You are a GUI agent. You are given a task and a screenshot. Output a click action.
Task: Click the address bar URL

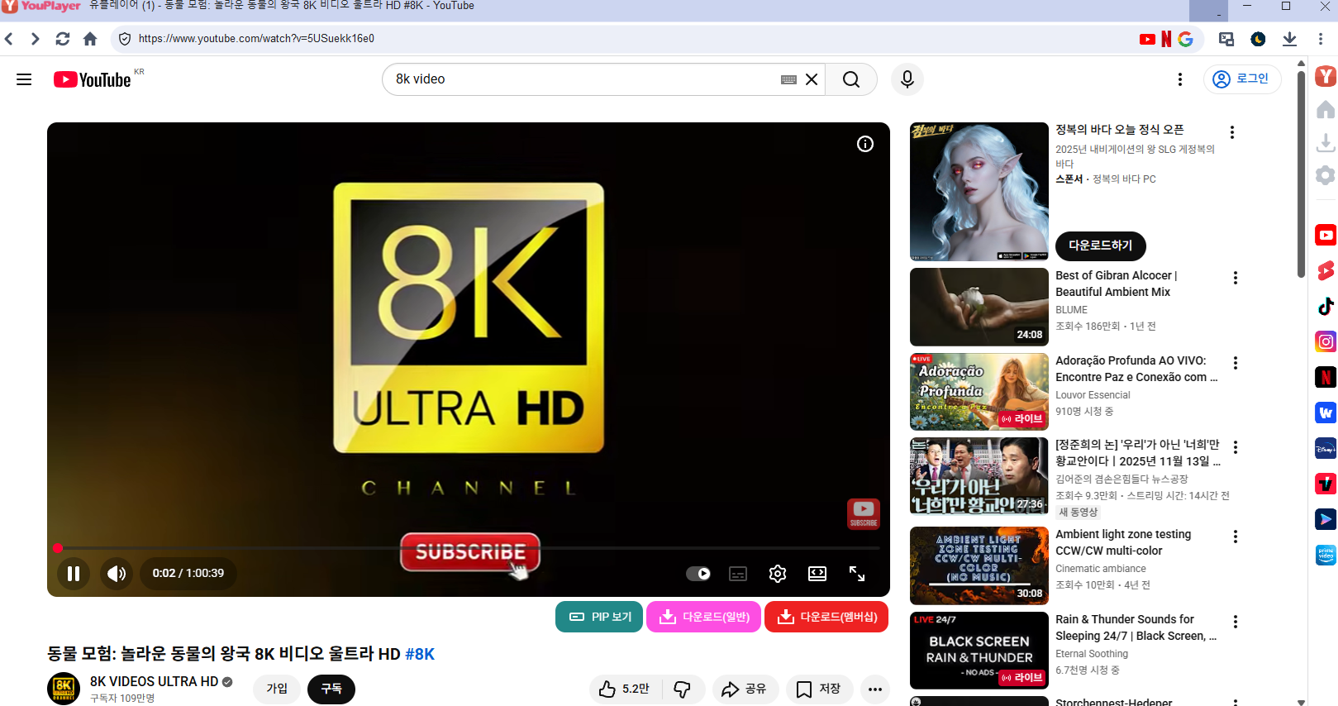[256, 39]
